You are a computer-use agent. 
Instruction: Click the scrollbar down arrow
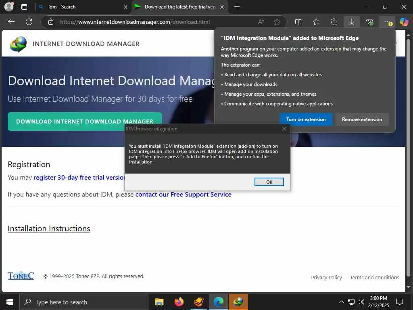tap(408, 287)
